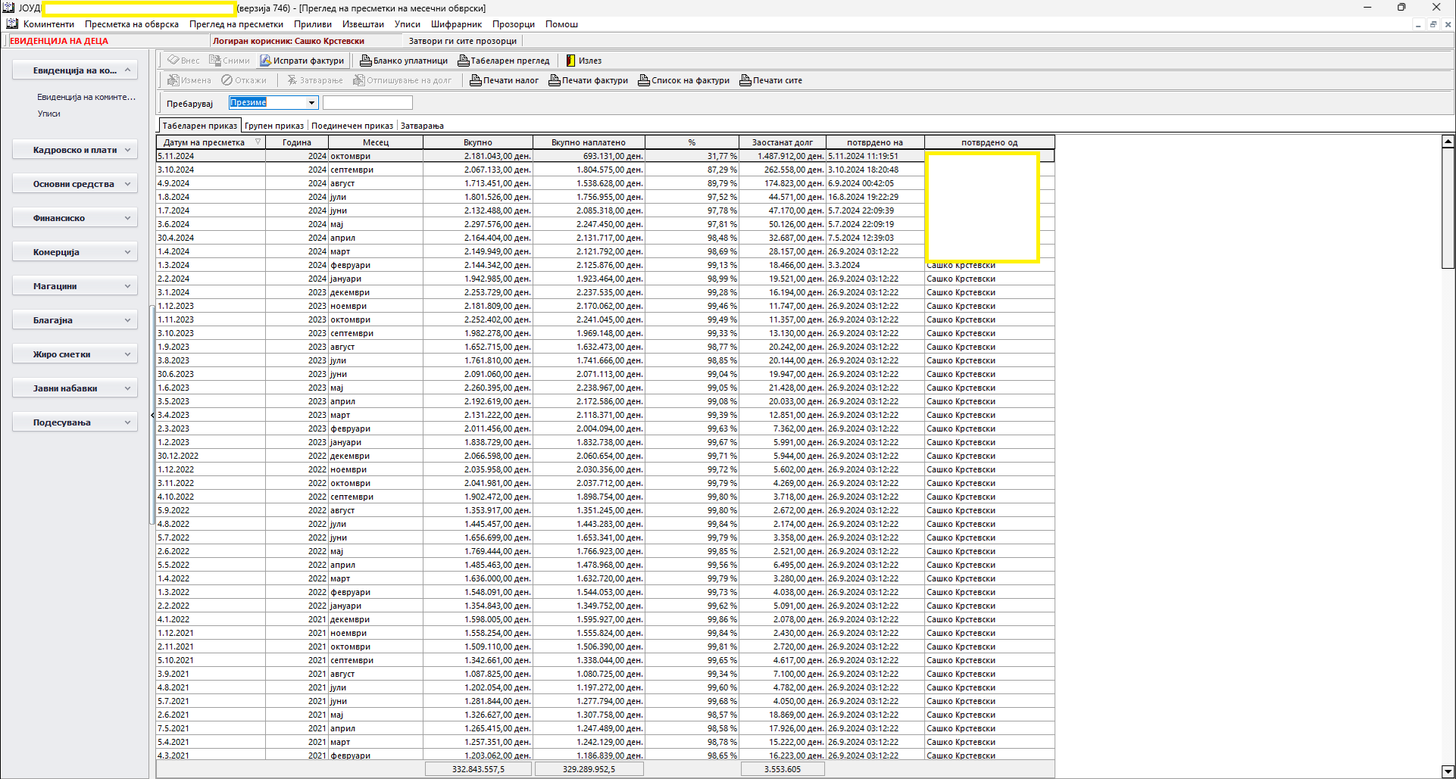Sort by Вкупно наплатено column header
Screen dimensions: 1456x779
(x=589, y=142)
